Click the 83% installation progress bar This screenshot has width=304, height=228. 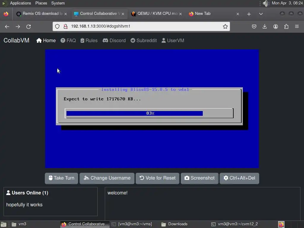click(x=149, y=113)
